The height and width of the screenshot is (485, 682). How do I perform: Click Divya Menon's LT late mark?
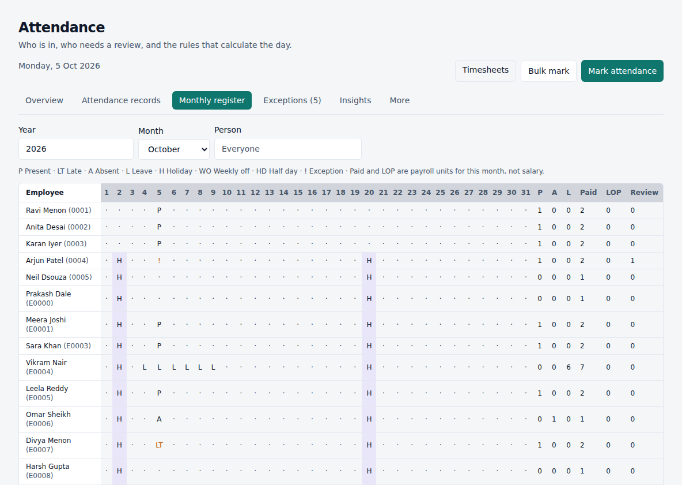pos(159,445)
